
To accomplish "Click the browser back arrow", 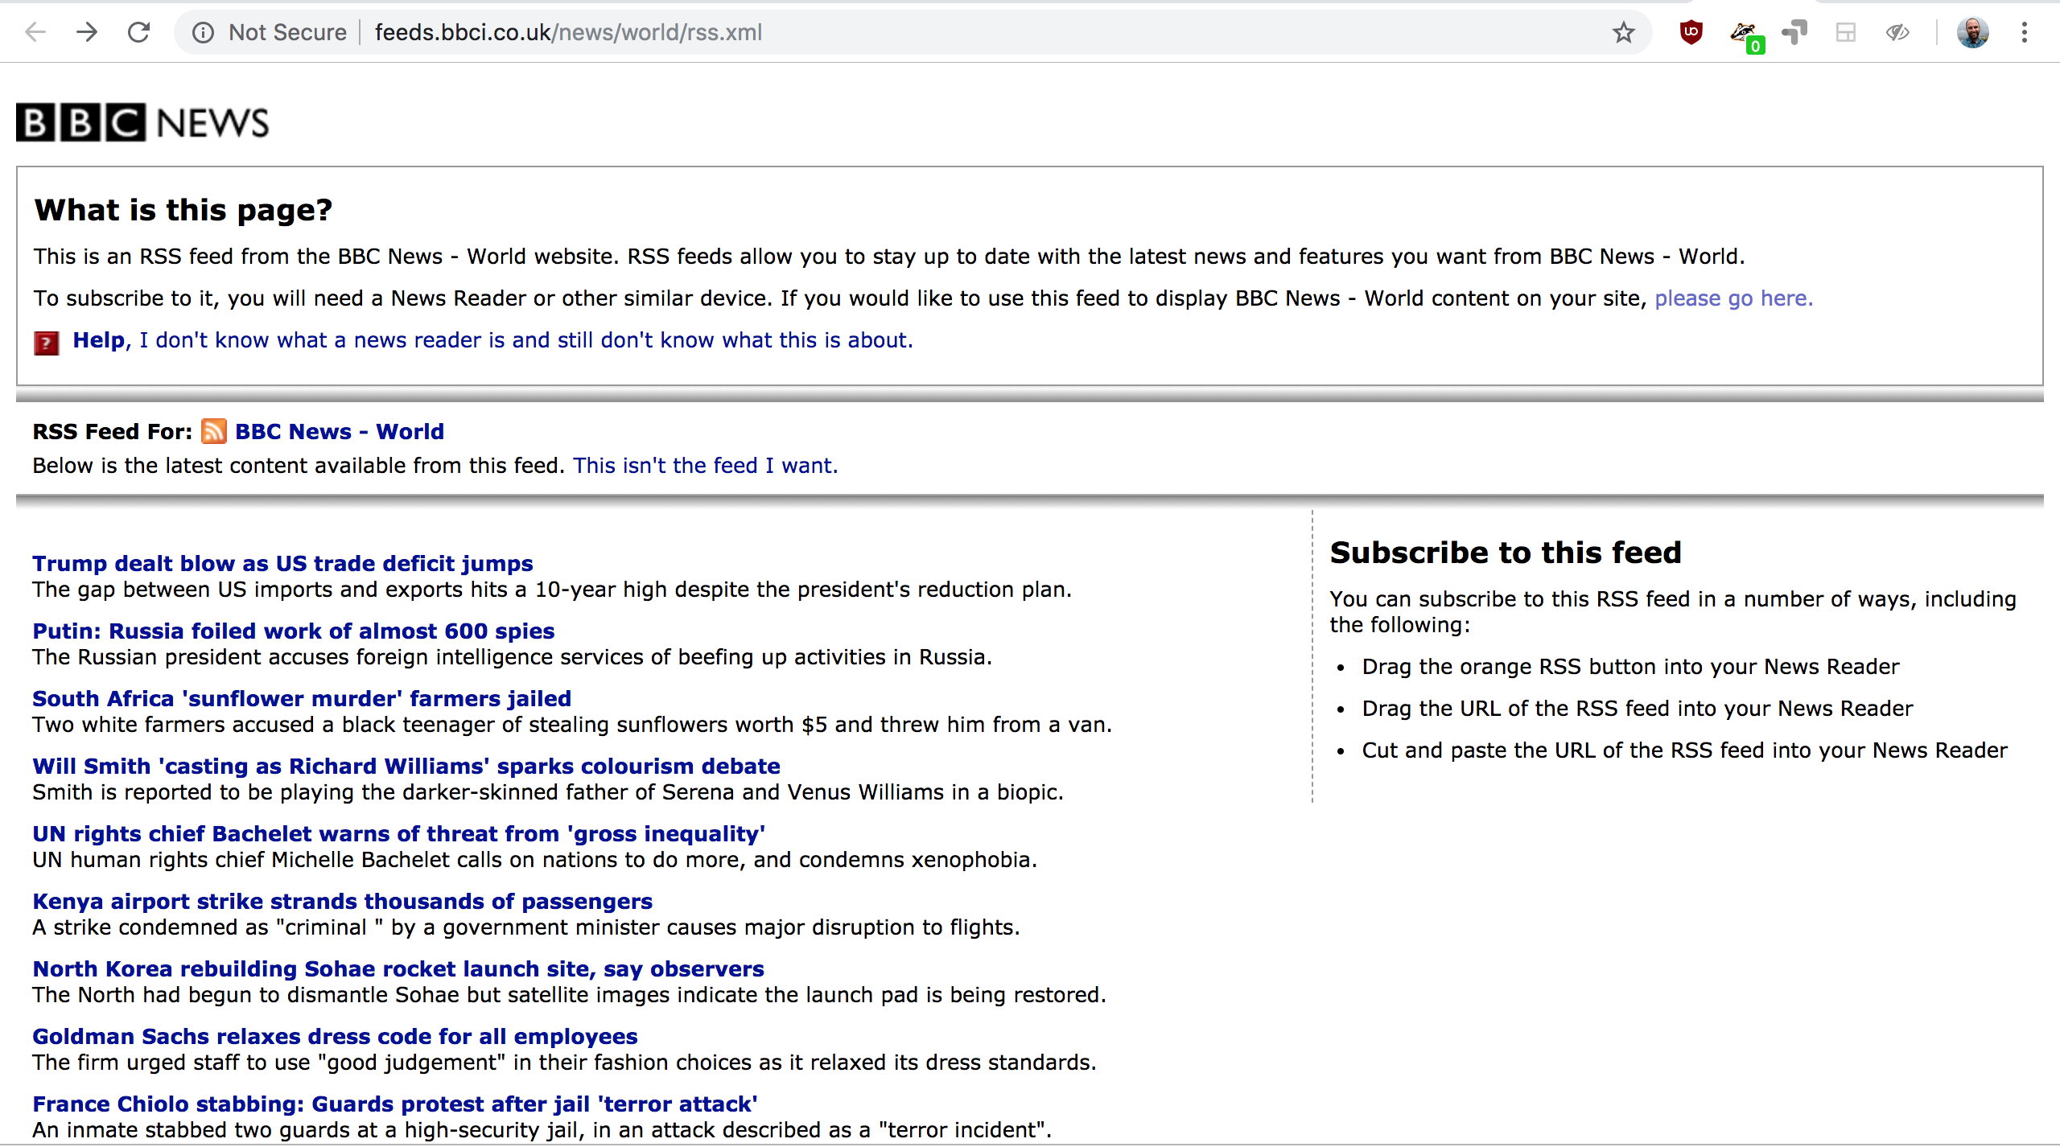I will click(35, 32).
